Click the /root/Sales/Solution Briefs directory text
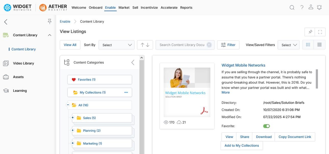Viewport: 329px width, 154px height. pyautogui.click(x=284, y=103)
